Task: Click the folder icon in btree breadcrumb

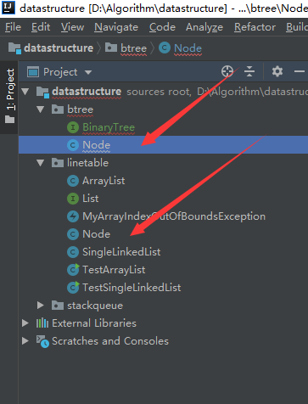Action: click(111, 48)
